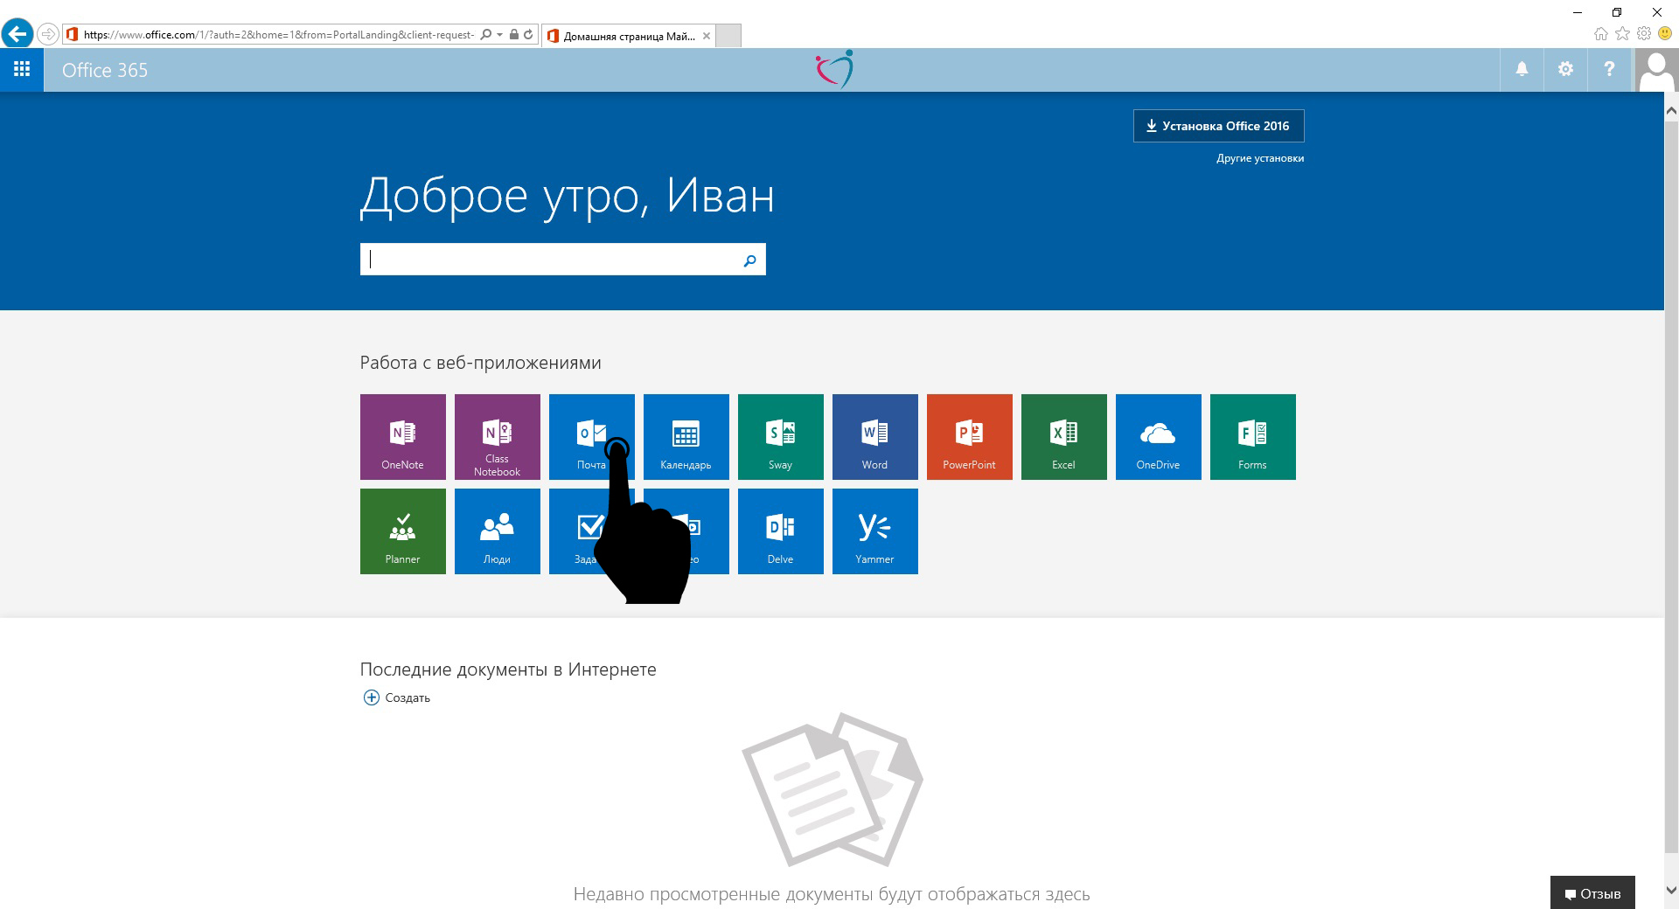Open a new browser tab
1679x909 pixels.
pyautogui.click(x=728, y=36)
